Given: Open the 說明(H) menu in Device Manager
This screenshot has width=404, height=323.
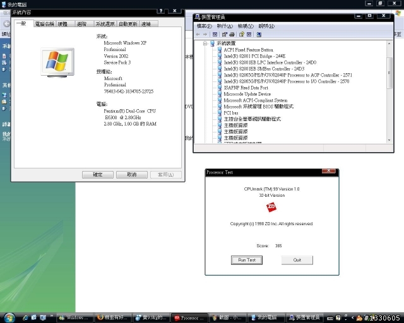Looking at the screenshot, I should (266, 26).
